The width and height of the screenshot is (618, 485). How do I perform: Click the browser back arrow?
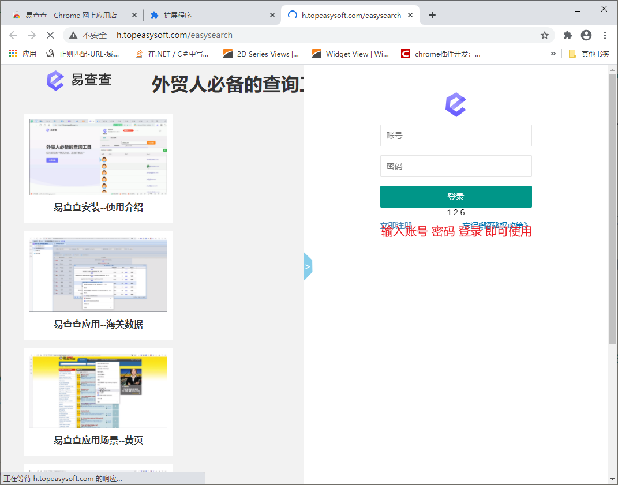[x=13, y=35]
